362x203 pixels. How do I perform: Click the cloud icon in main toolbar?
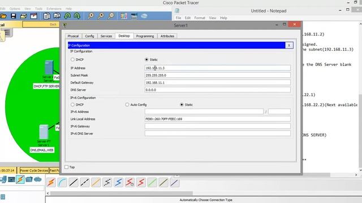tap(144, 16)
